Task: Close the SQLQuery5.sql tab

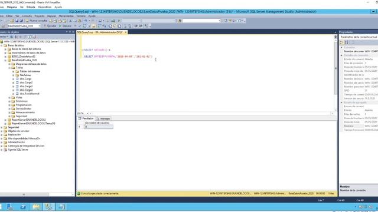Action: tap(126, 32)
